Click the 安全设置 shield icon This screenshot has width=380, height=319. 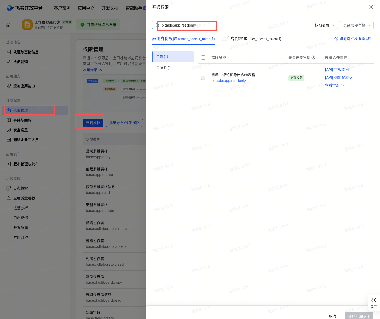click(x=9, y=130)
